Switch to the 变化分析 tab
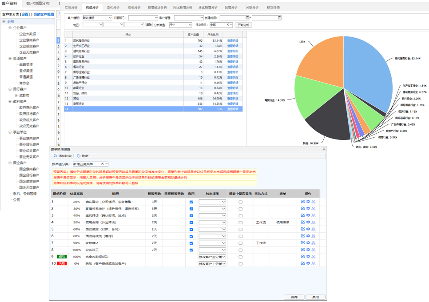The image size is (429, 302). [113, 8]
